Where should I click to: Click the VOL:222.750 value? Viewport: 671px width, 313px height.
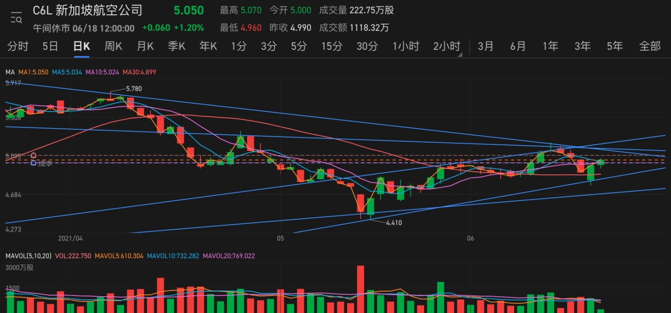[x=73, y=256]
